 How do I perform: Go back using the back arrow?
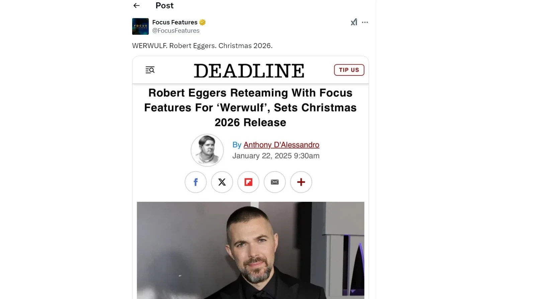(136, 5)
